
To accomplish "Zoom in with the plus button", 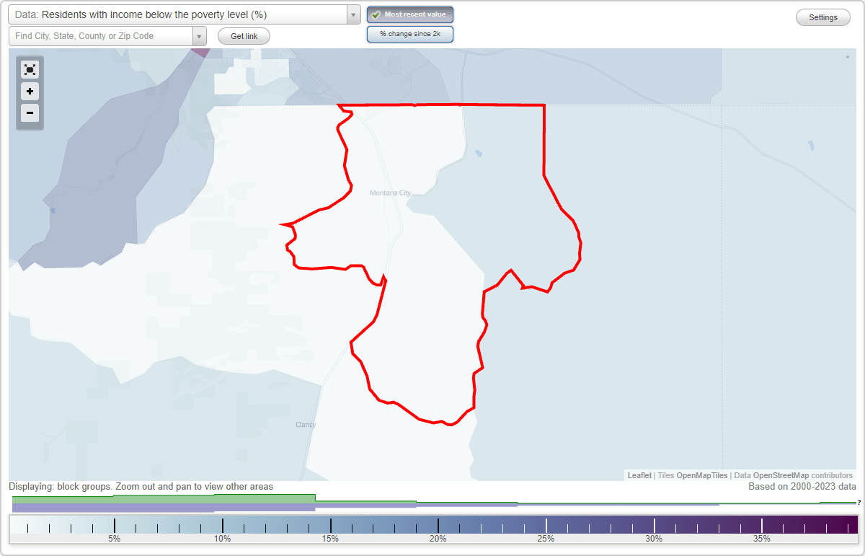I will 30,92.
